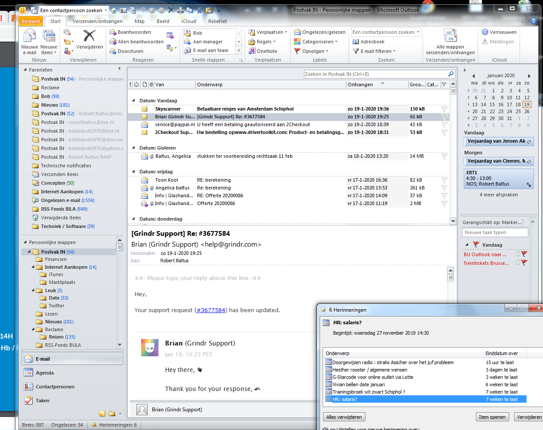Switch to the Verzenden/ontvangen ribbon tab
The width and height of the screenshot is (543, 430).
(x=97, y=21)
